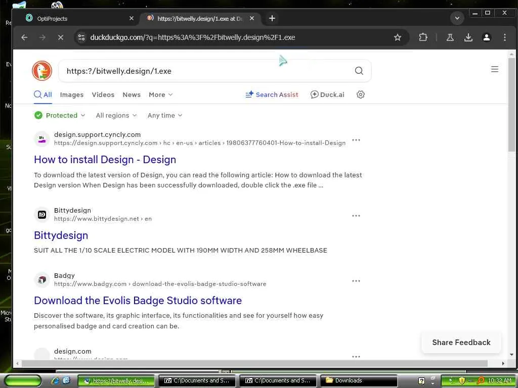Open DuckDuckGo hamburger menu
518x388 pixels.
point(495,69)
